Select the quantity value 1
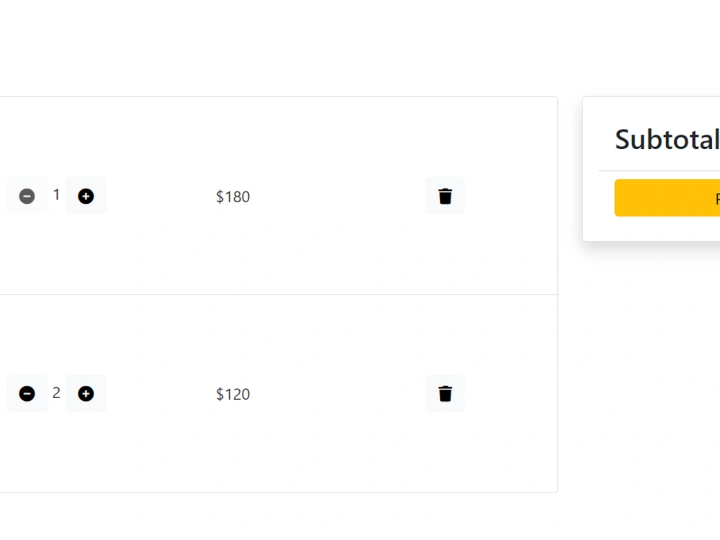 pos(56,194)
